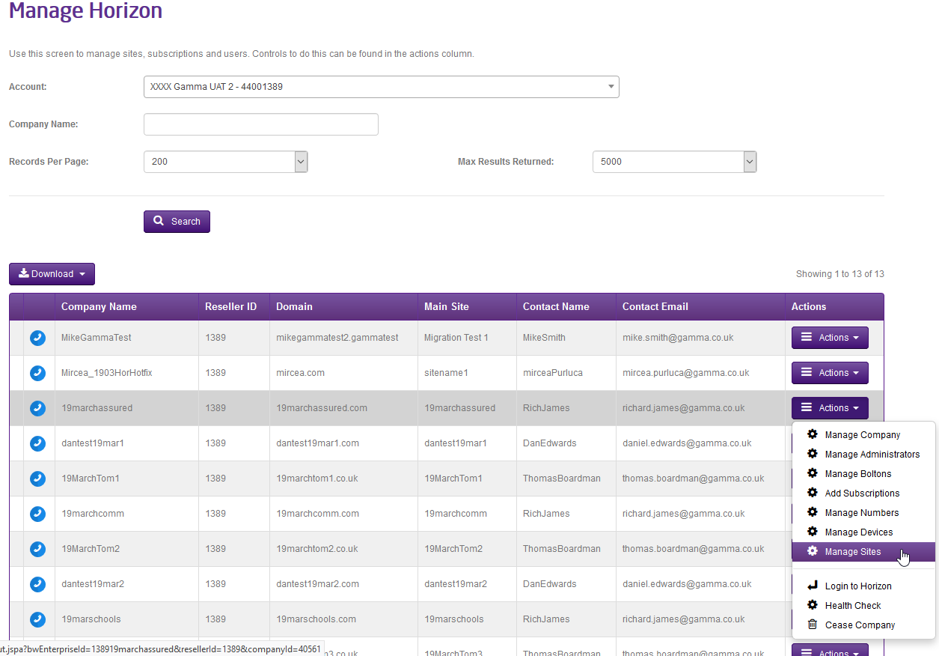Choose Login to Horizon menu entry

point(863,586)
